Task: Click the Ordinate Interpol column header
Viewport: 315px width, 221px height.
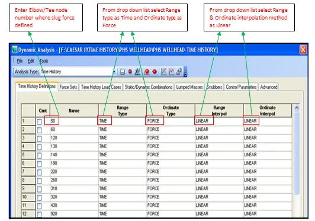Action: pos(268,111)
